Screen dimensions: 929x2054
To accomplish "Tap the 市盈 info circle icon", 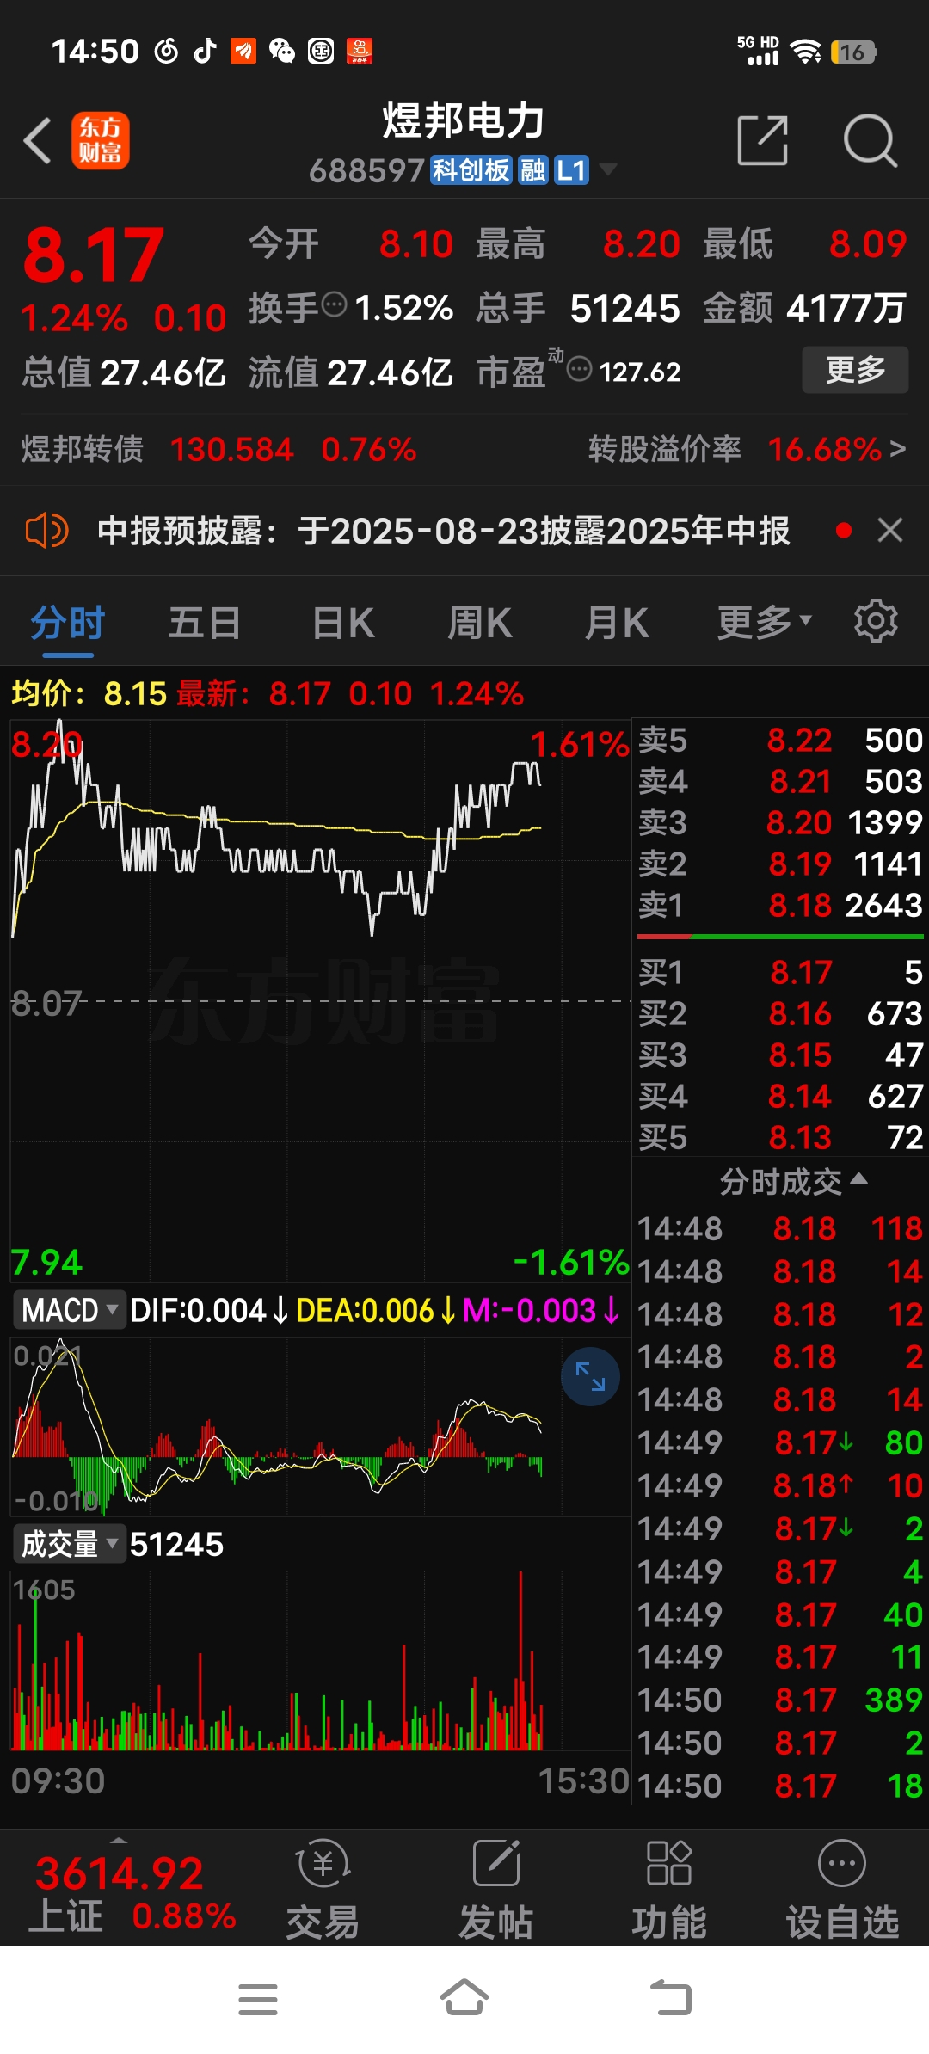I will click(x=580, y=370).
